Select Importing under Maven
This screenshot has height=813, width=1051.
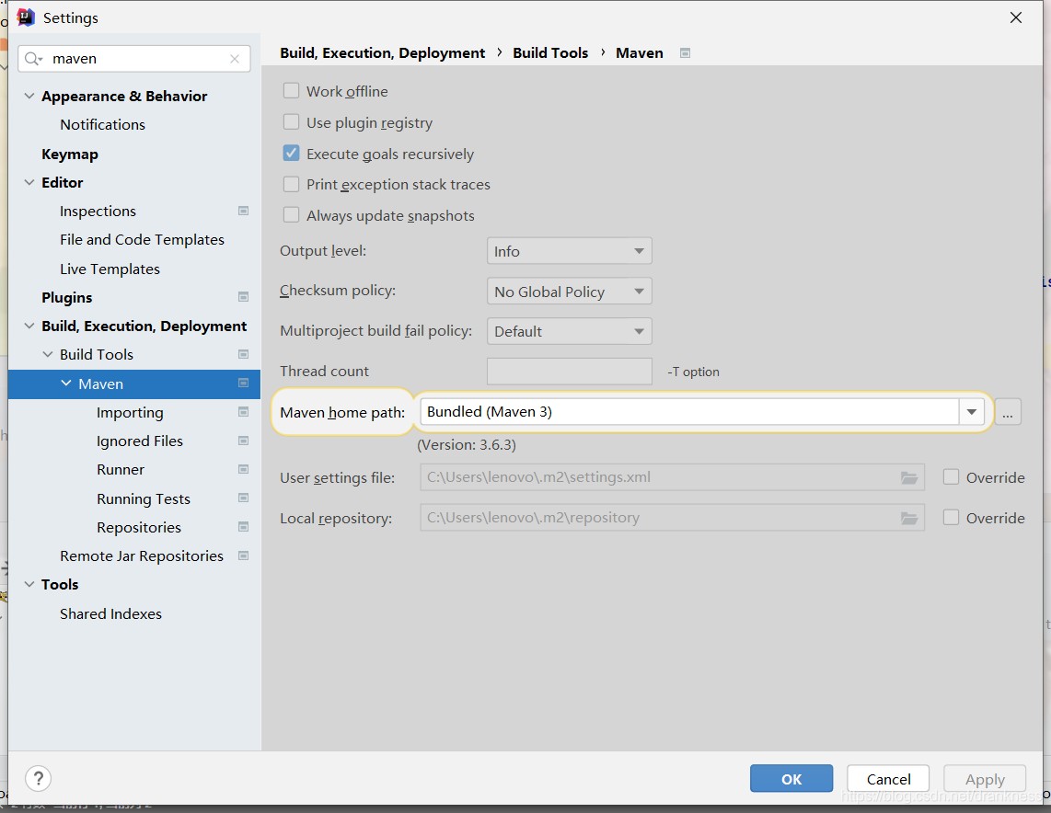click(130, 413)
